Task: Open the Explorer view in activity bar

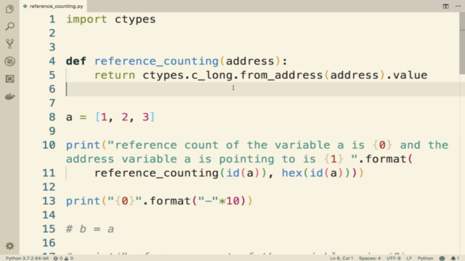Action: click(9, 9)
